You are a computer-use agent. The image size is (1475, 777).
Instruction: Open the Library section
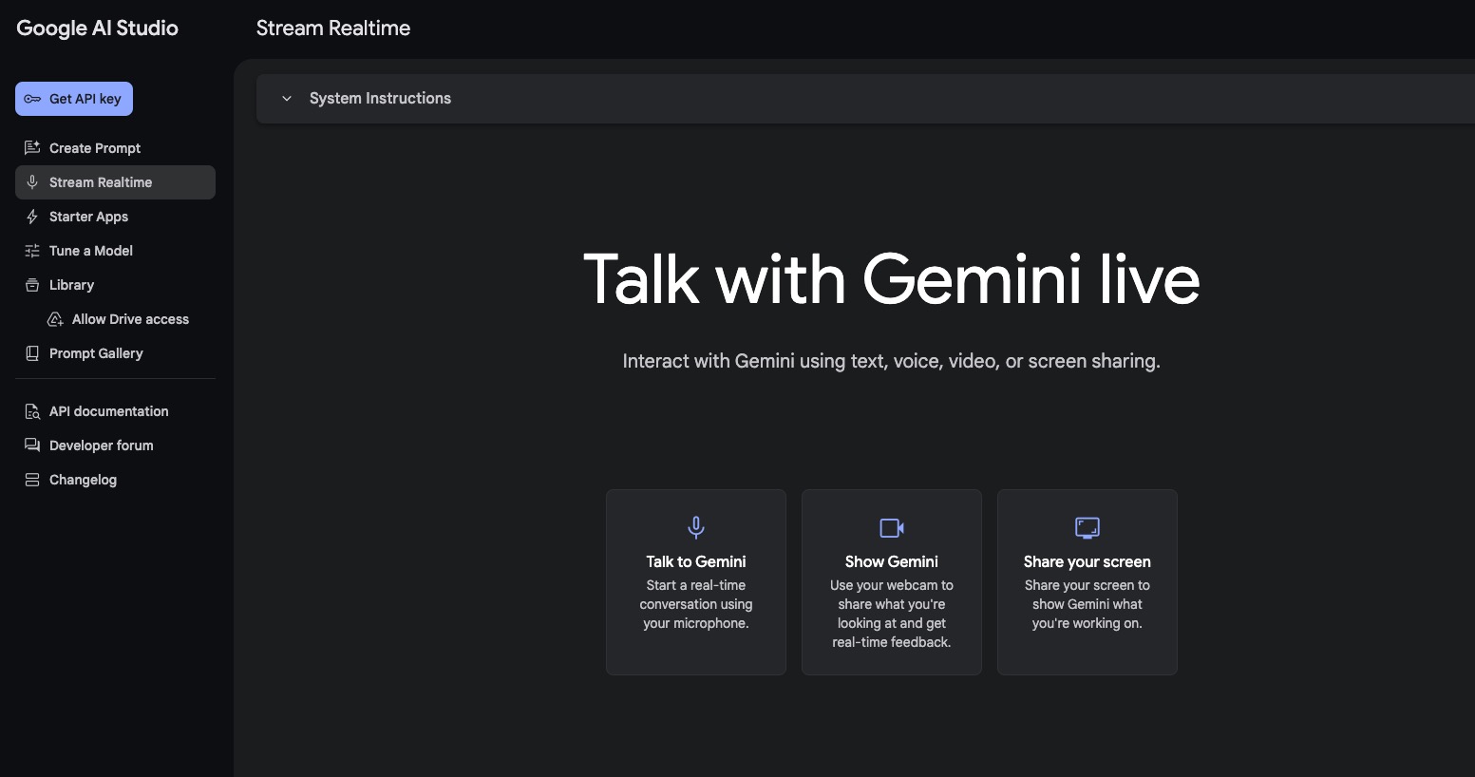click(115, 285)
